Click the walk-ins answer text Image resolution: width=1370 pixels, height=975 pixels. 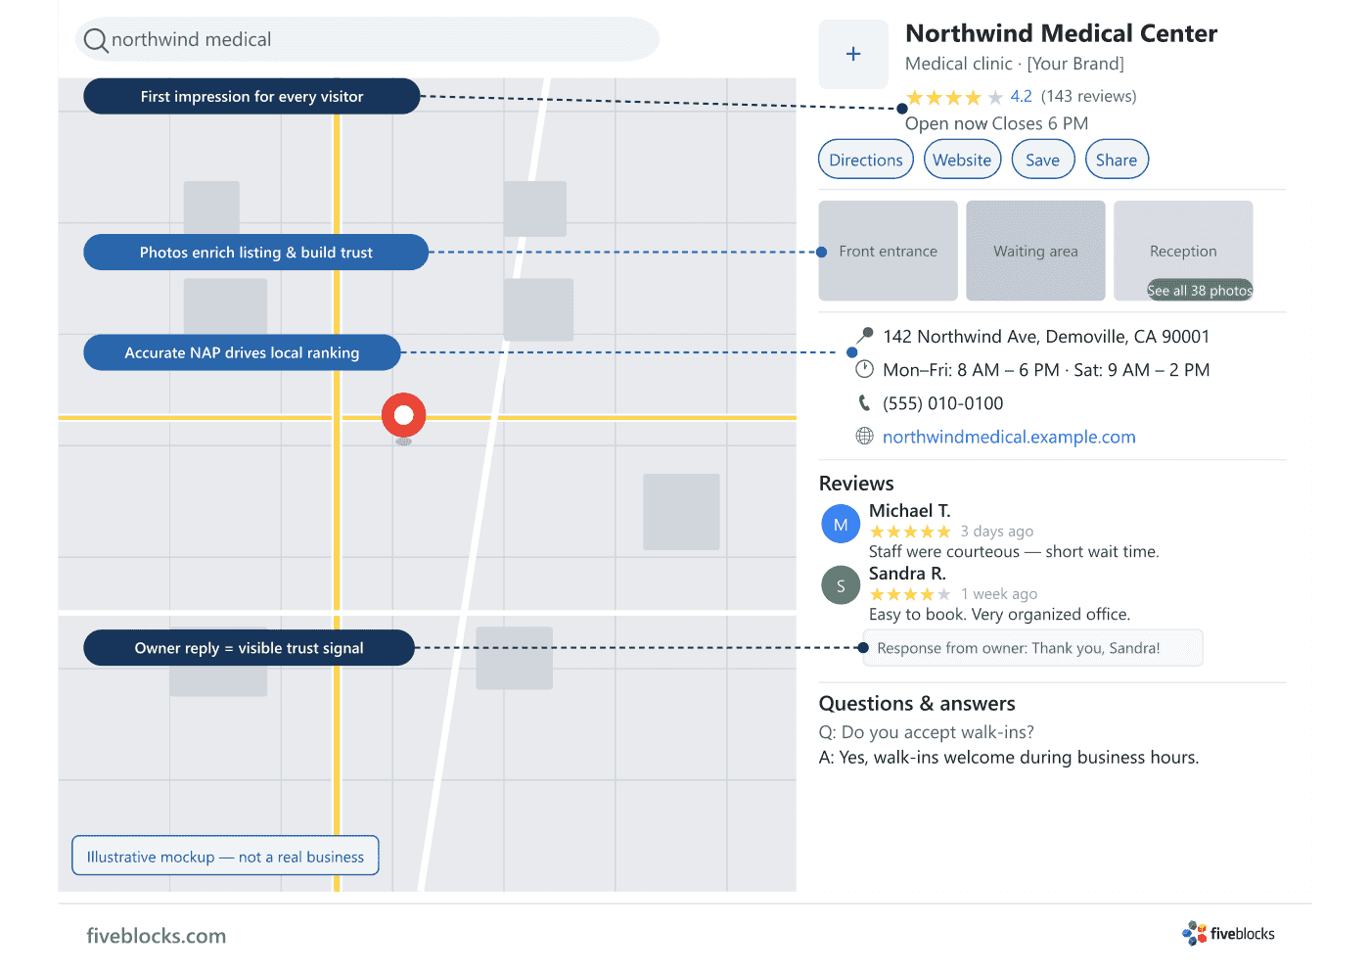coord(1009,758)
